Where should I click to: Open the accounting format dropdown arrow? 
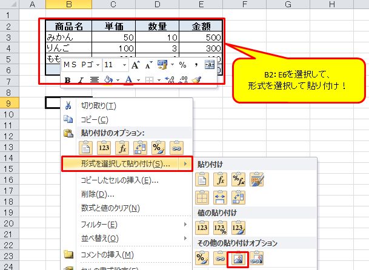click(x=172, y=65)
